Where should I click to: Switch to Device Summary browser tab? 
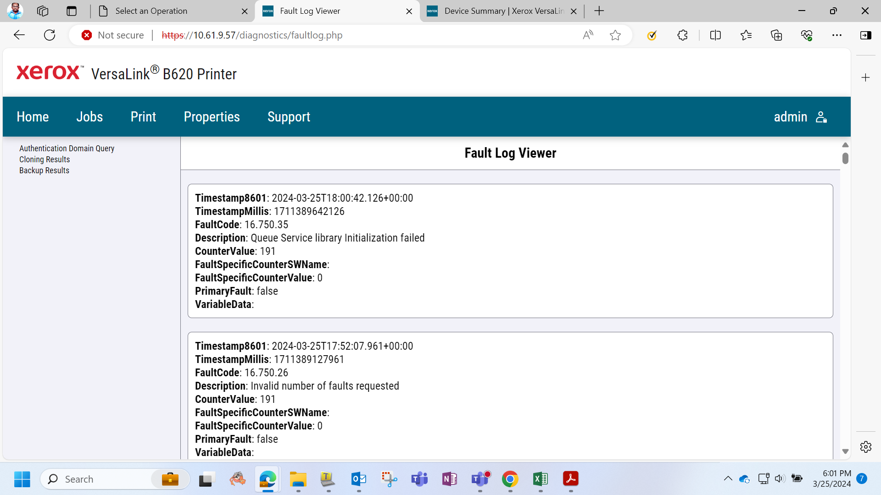(x=501, y=11)
